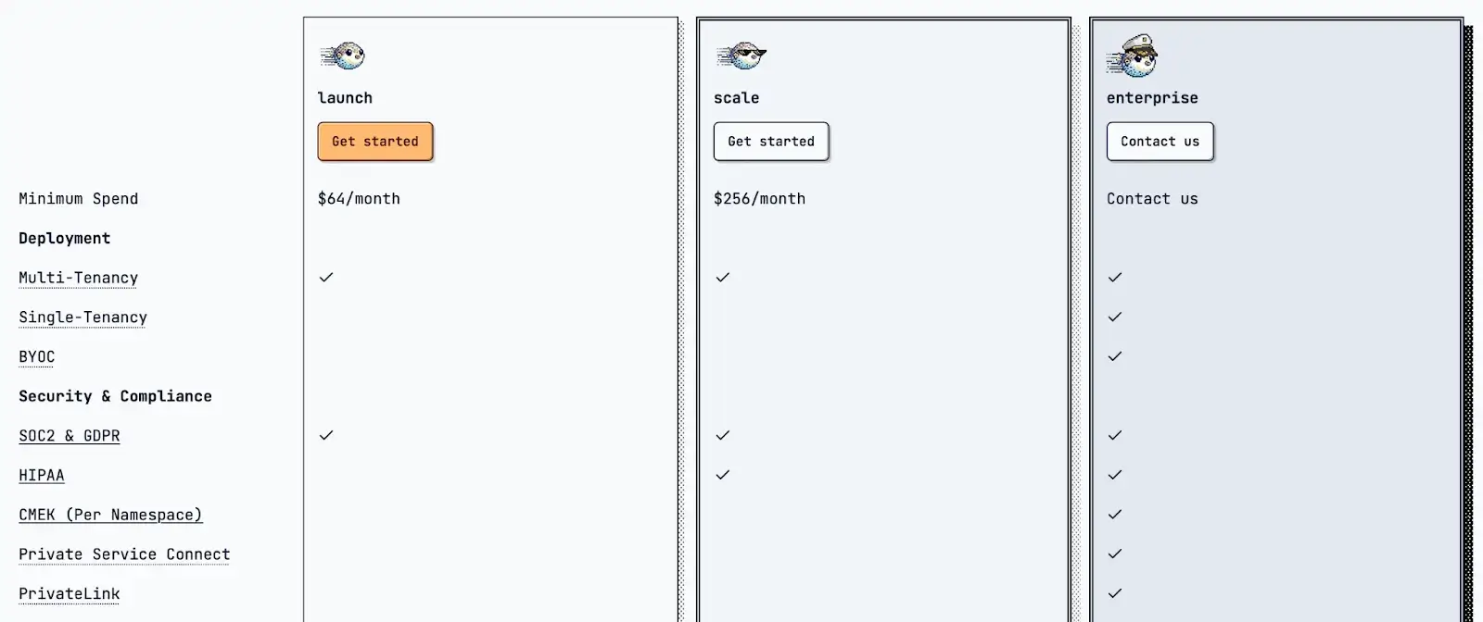Open the Multi-Tenancy feature link
Viewport: 1483px width, 622px height.
[78, 278]
